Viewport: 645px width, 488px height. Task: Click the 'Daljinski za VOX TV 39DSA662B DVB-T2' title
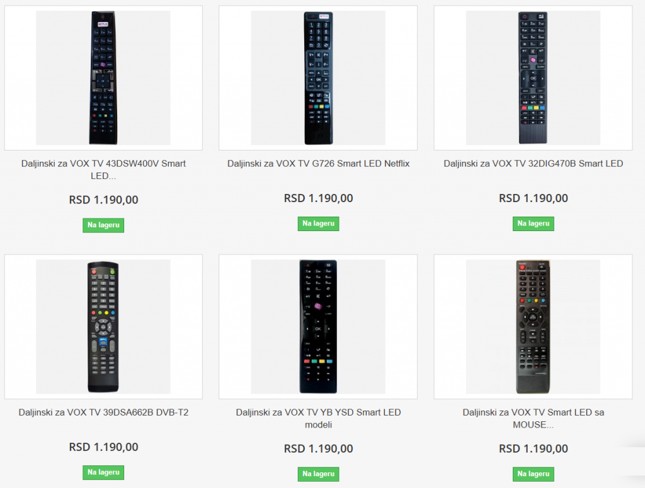coord(103,412)
